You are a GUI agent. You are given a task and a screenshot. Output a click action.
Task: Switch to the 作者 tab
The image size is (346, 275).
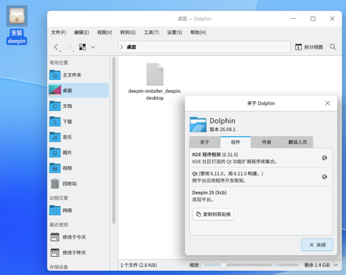266,142
